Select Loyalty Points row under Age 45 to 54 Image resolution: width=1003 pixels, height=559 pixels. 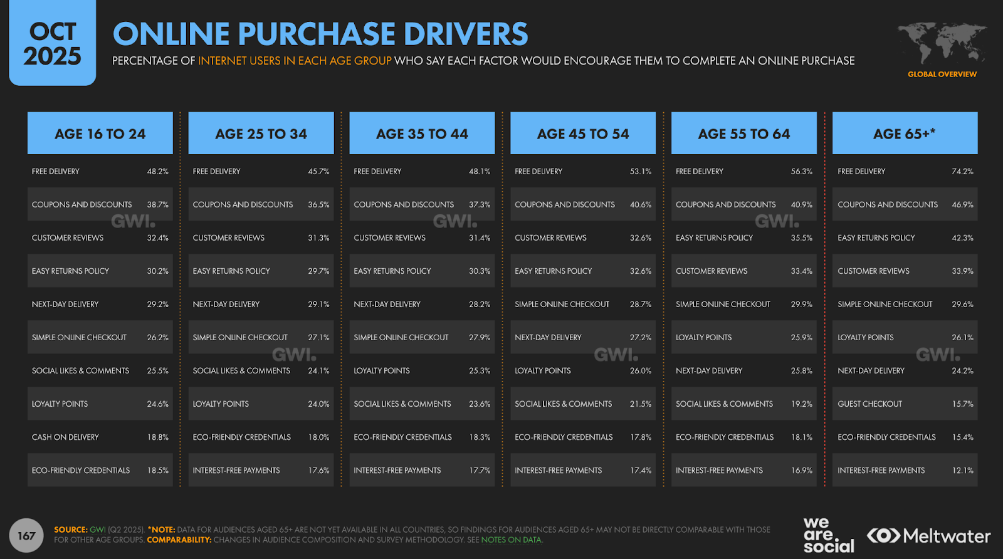point(582,371)
